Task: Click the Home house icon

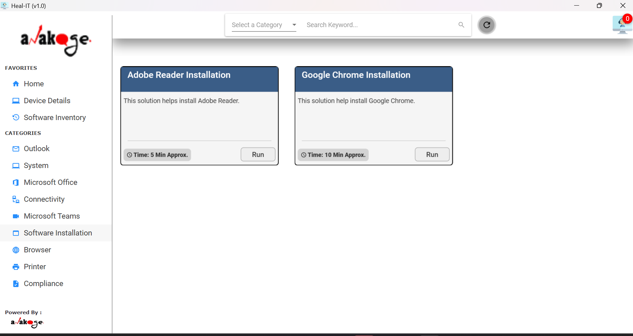Action: [16, 84]
